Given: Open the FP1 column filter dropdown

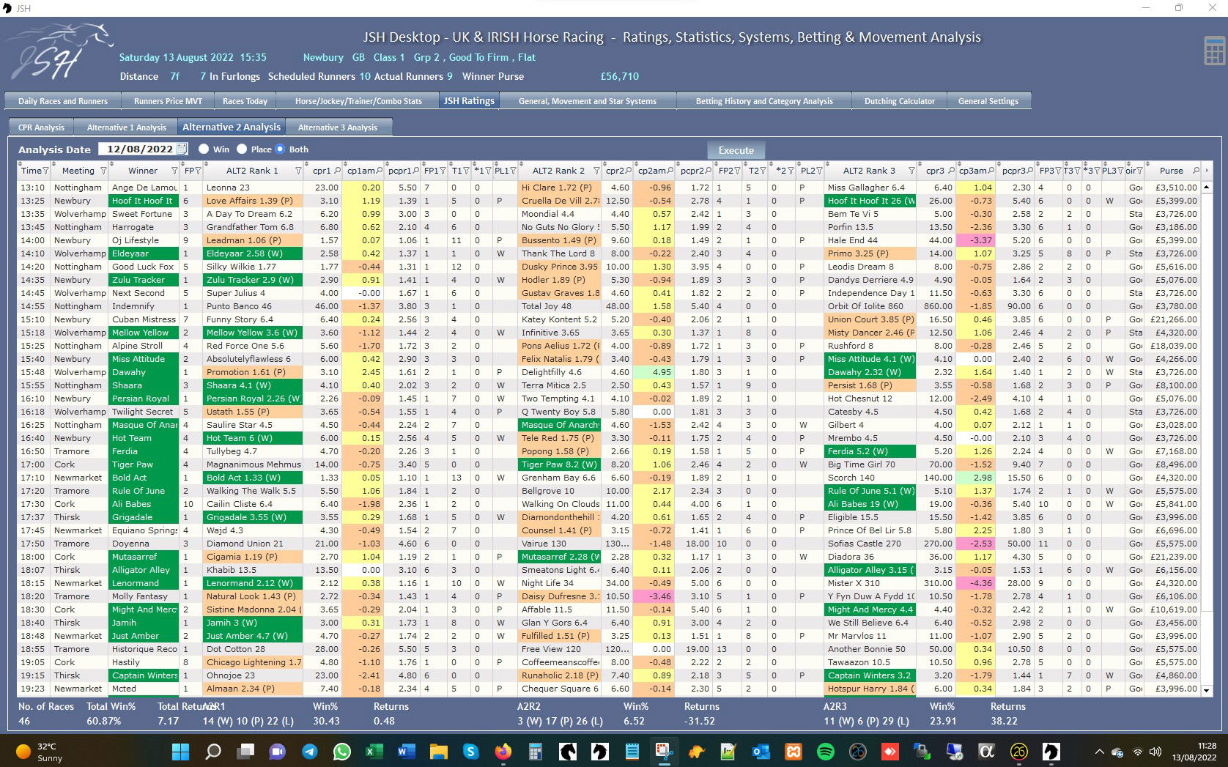Looking at the screenshot, I should (442, 171).
